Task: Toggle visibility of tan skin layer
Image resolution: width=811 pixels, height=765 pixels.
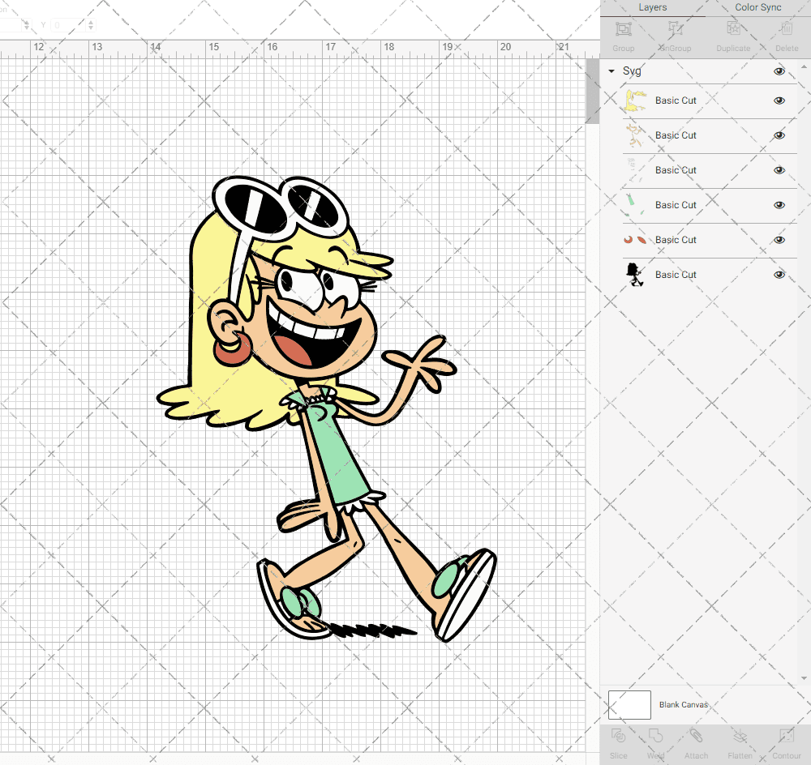Action: [779, 135]
